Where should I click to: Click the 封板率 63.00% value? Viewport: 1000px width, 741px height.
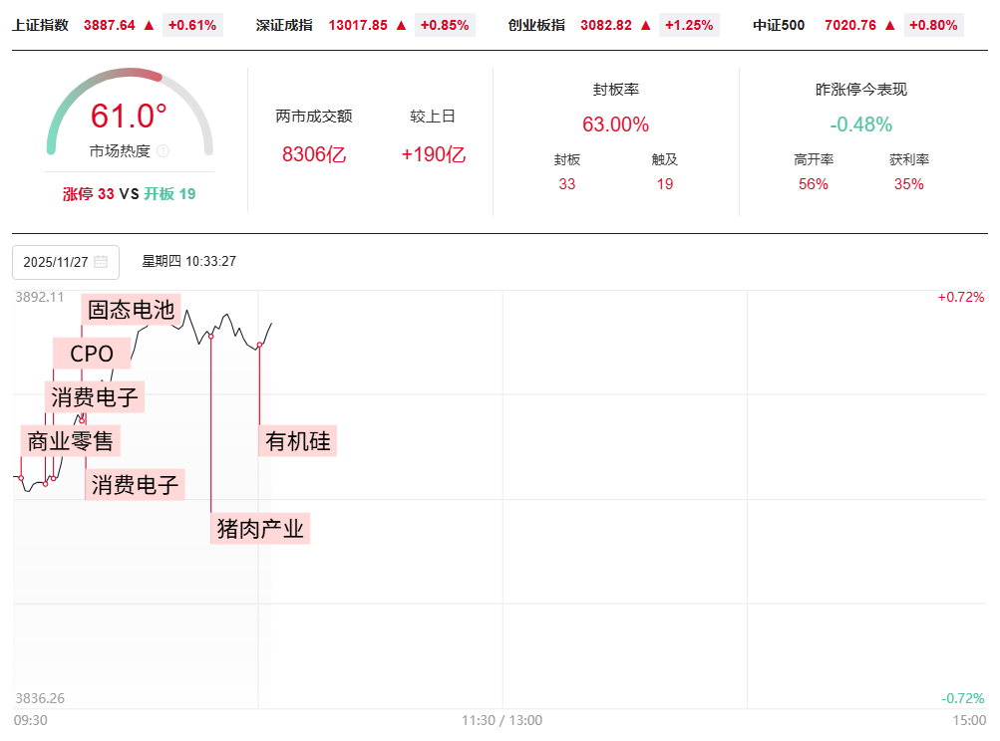615,124
